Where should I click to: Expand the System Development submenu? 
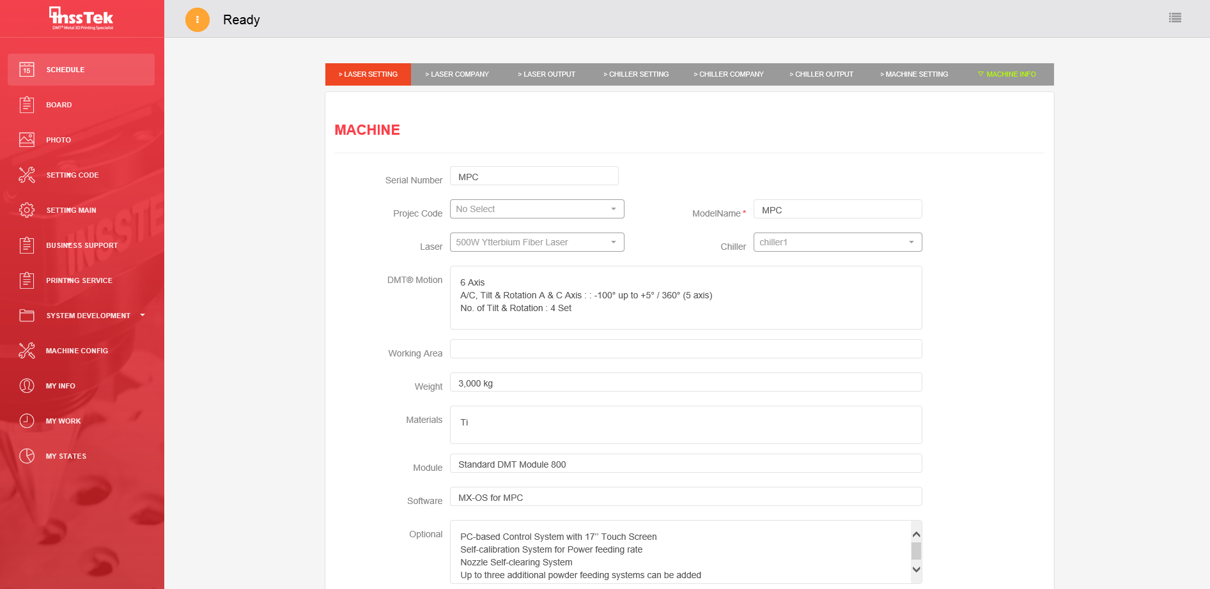[88, 316]
